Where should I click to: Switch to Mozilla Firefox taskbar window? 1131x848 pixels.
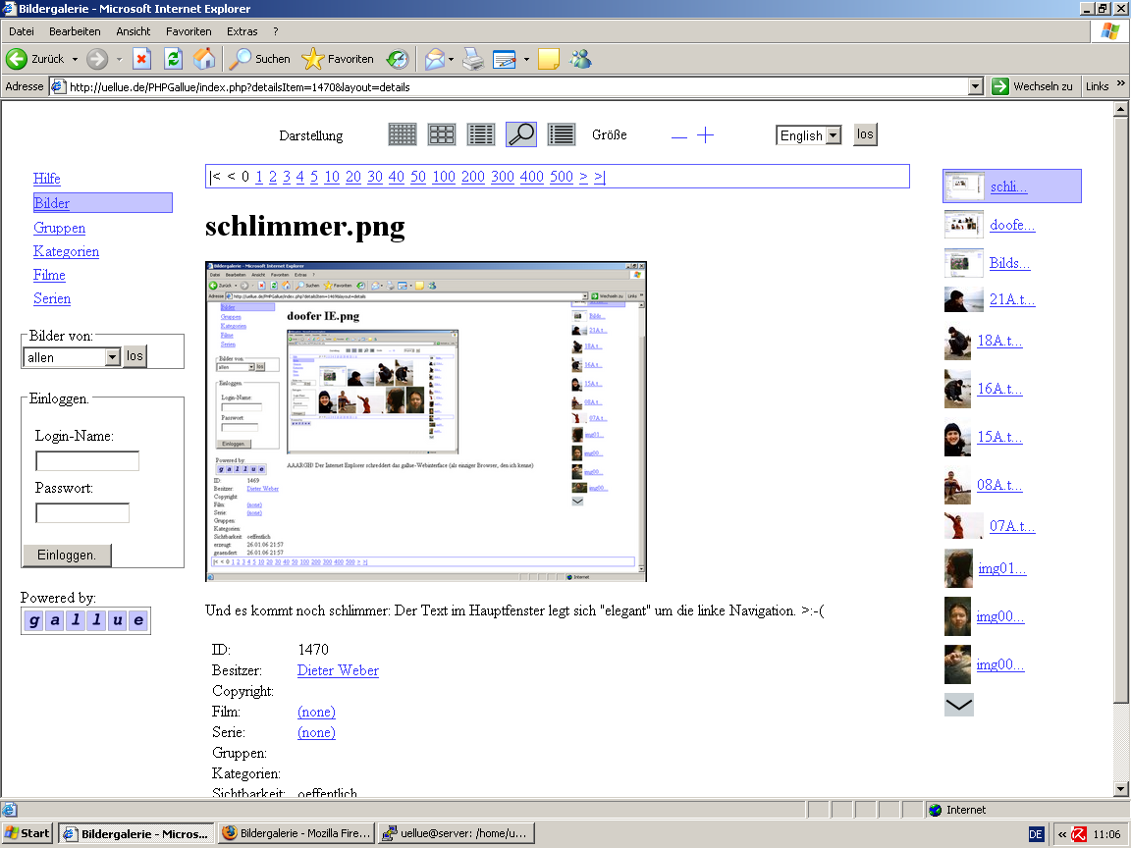pos(296,833)
